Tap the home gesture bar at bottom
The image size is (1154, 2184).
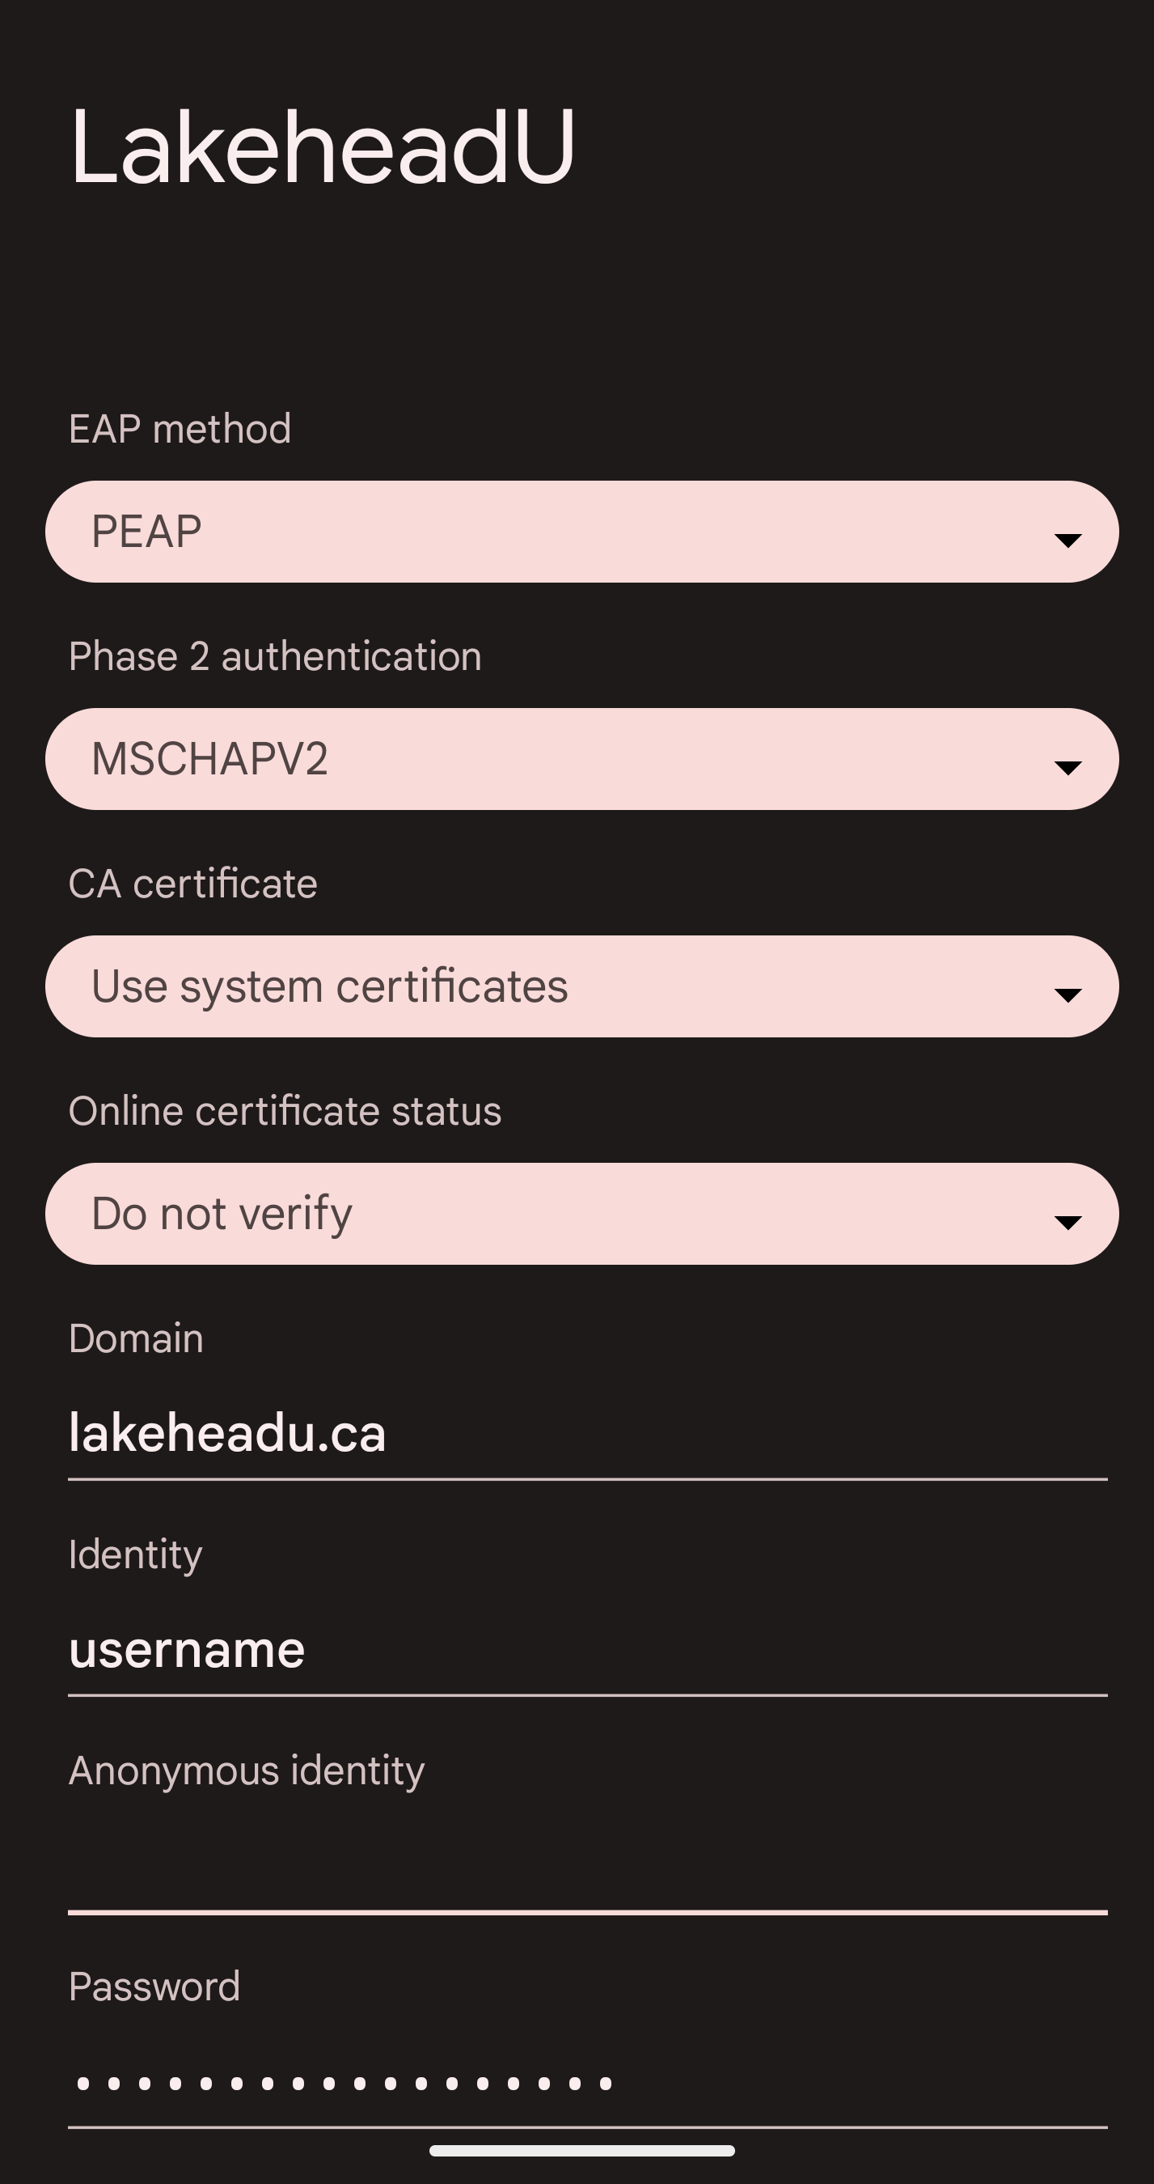point(581,2150)
